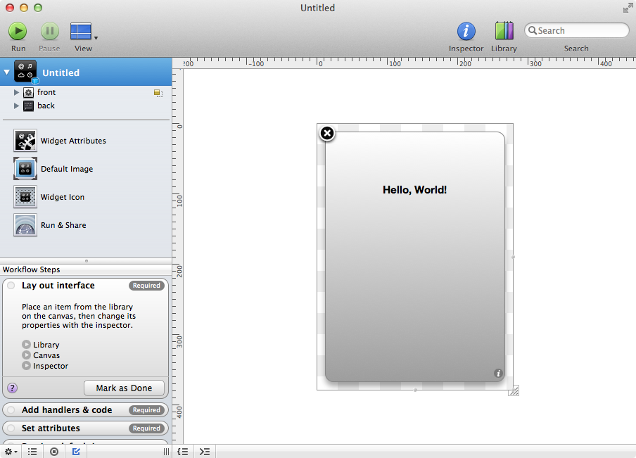Click Inspector arrow bullet in workflow step

tap(26, 366)
